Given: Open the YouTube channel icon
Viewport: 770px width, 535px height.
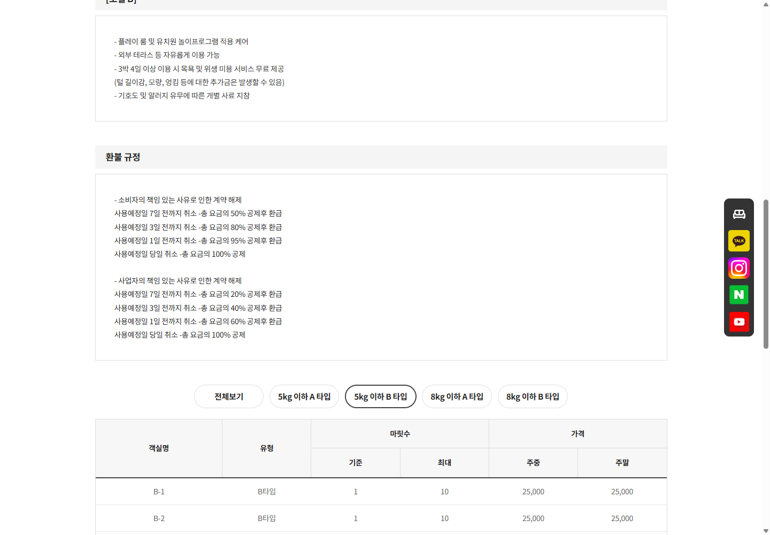Looking at the screenshot, I should 739,322.
